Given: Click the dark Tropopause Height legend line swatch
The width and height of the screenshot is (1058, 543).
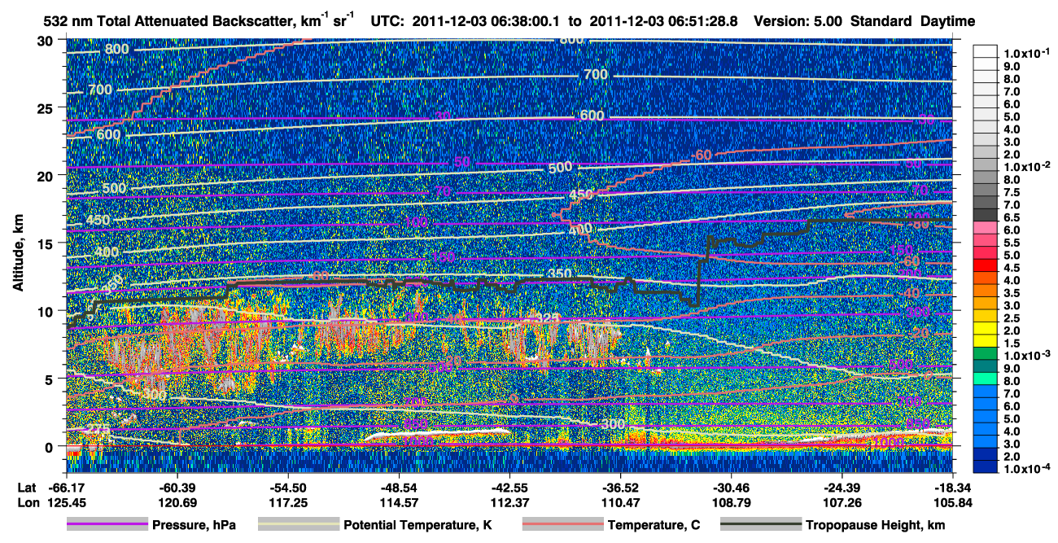Looking at the screenshot, I should click(761, 525).
